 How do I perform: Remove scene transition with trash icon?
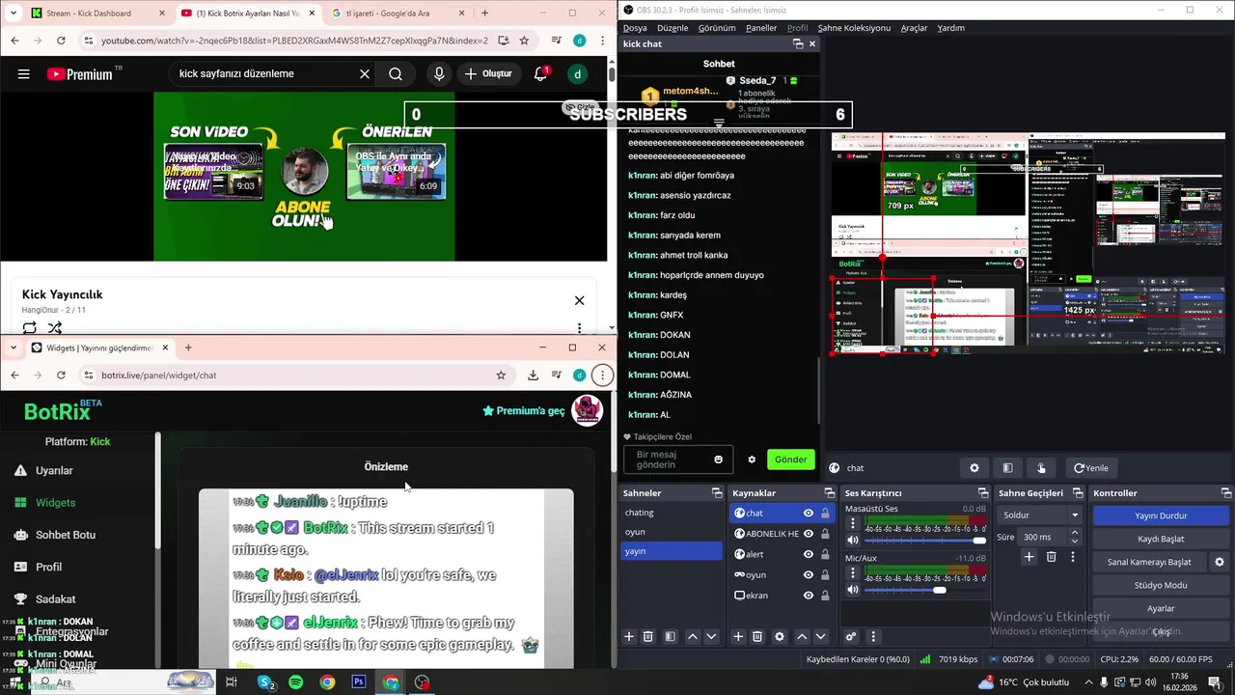tap(1052, 557)
